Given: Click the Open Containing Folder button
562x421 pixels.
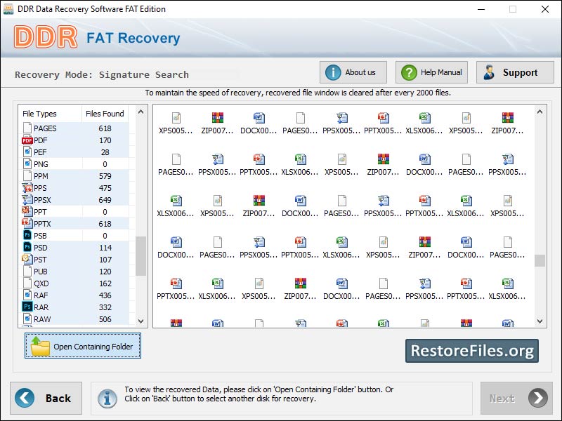Looking at the screenshot, I should (x=82, y=345).
